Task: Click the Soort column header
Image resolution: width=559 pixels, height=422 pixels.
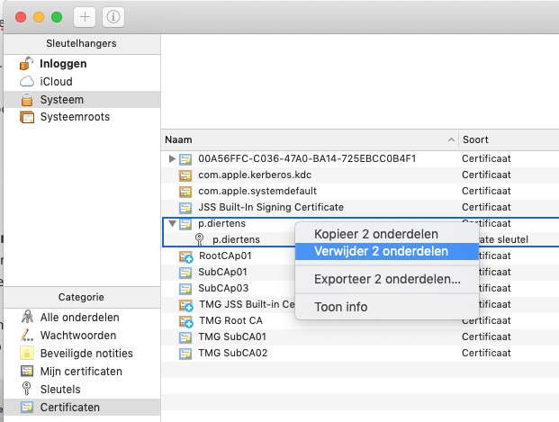Action: point(504,140)
